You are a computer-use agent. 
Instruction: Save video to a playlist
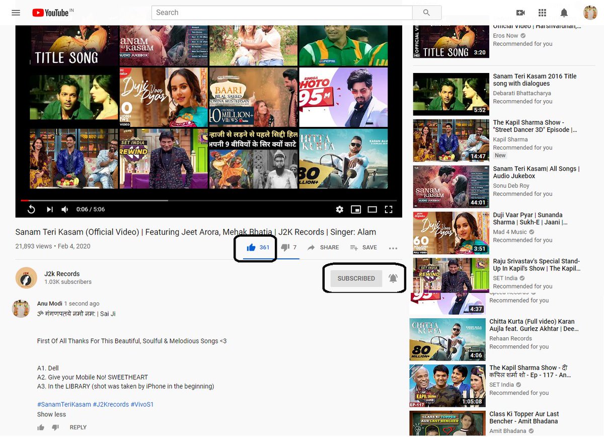[x=363, y=247]
